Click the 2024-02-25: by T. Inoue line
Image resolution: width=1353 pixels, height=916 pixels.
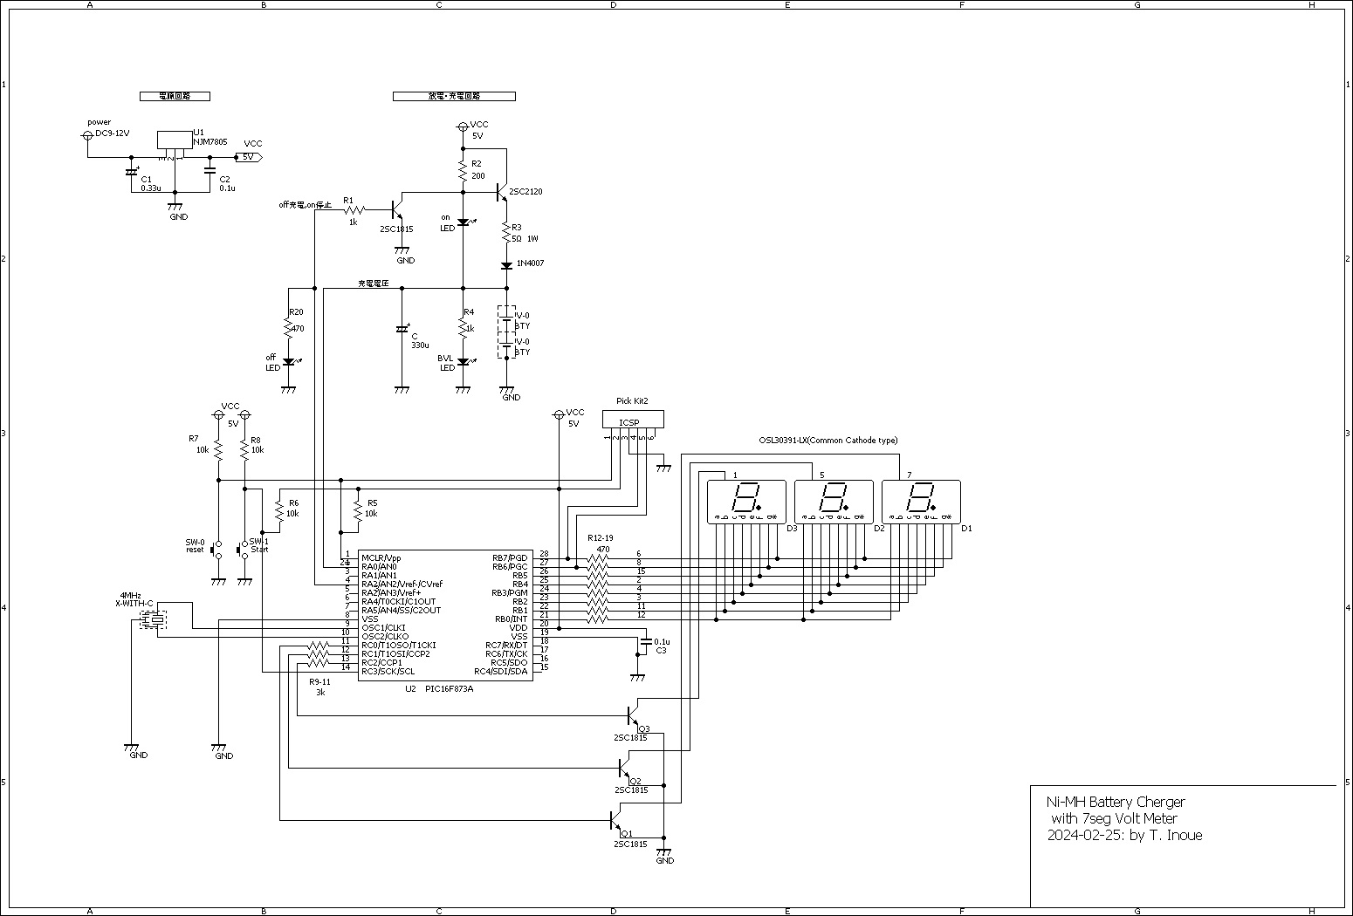tap(1124, 835)
